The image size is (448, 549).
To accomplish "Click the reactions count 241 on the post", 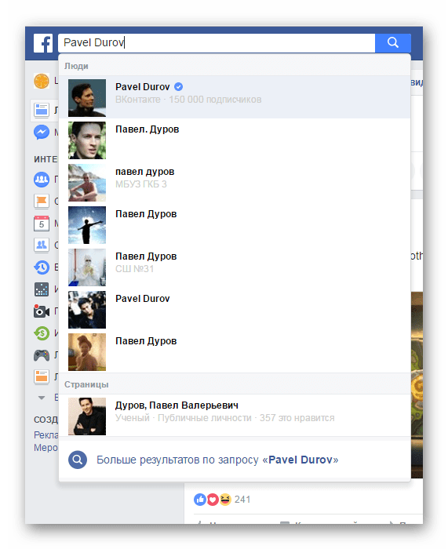I will (x=242, y=500).
